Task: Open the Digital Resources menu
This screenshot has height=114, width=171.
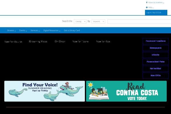Action: 52,30
